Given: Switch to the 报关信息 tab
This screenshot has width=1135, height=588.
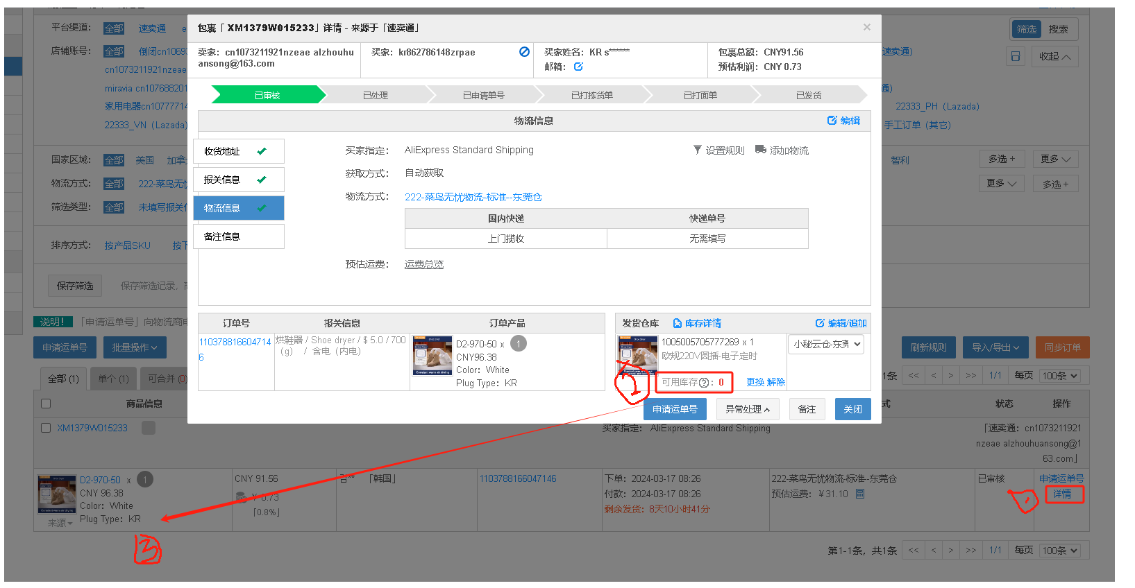Looking at the screenshot, I should pyautogui.click(x=239, y=180).
